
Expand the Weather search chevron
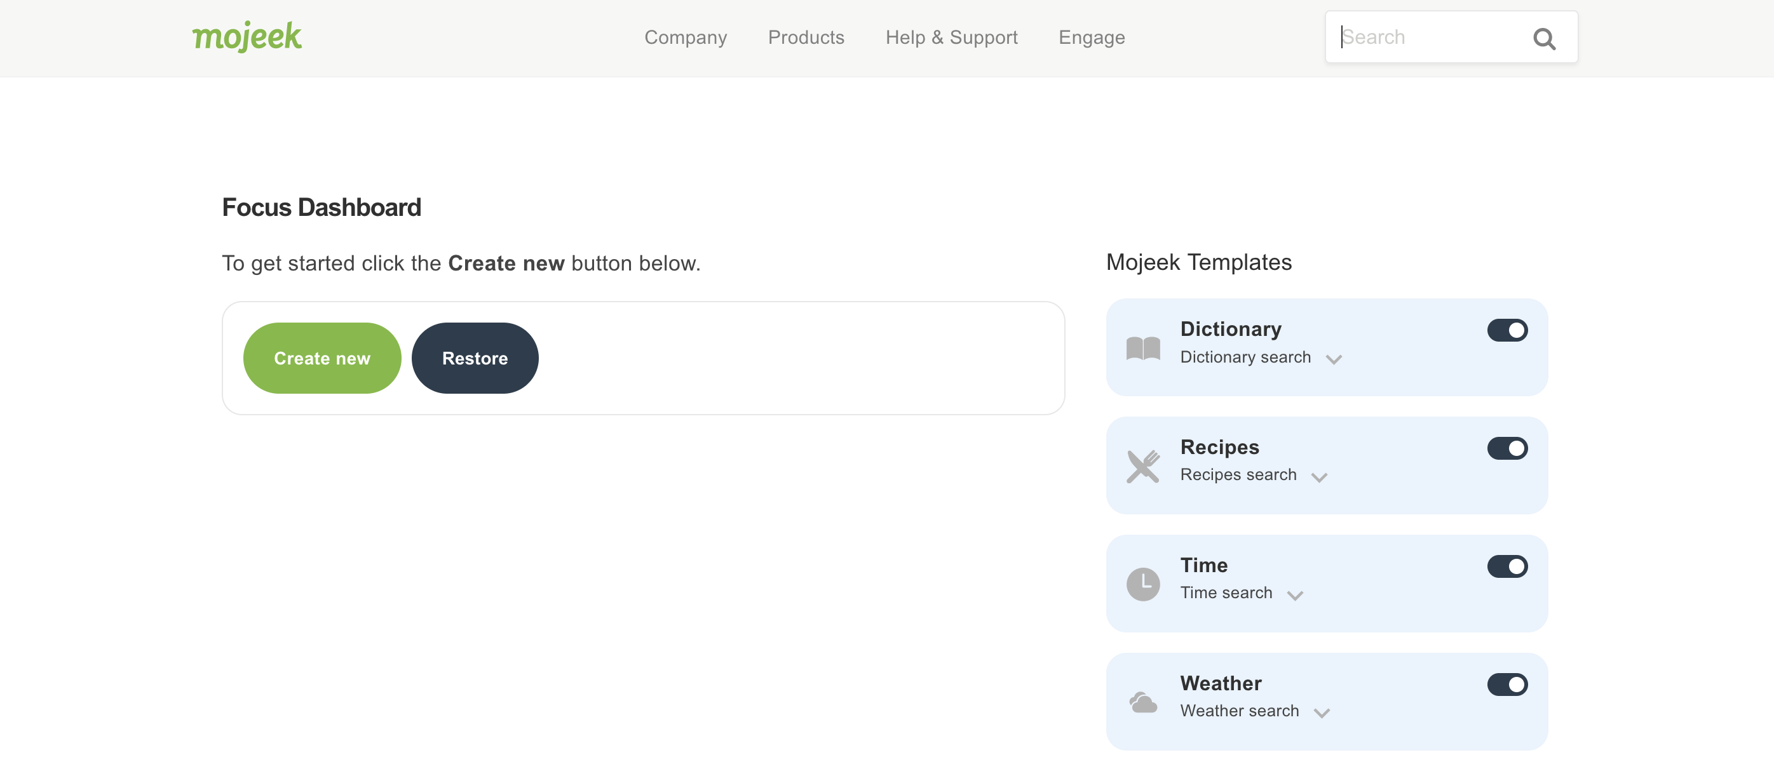[x=1321, y=713]
